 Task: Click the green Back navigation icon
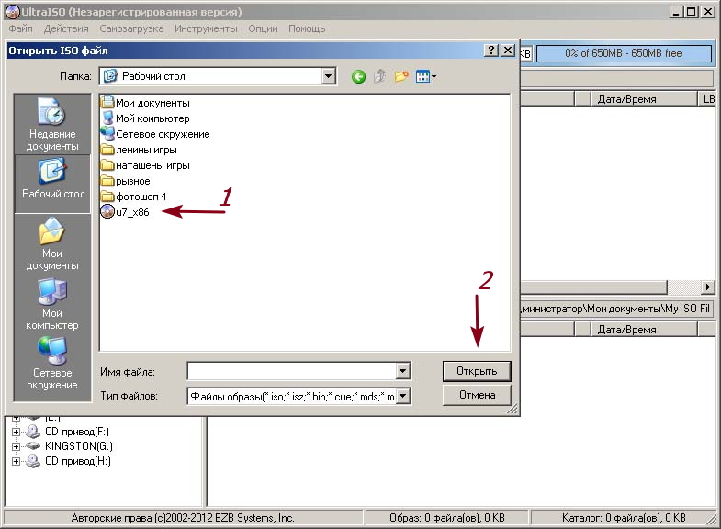(358, 76)
